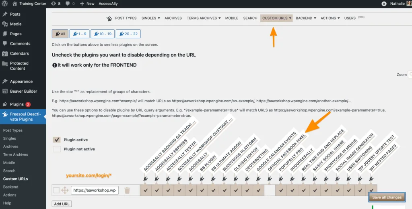Image resolution: width=412 pixels, height=209 pixels.
Task: Click the trash icon on URL row
Action: tap(127, 191)
